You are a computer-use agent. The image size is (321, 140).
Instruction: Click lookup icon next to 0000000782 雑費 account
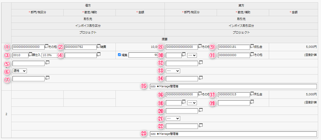tap(99, 46)
